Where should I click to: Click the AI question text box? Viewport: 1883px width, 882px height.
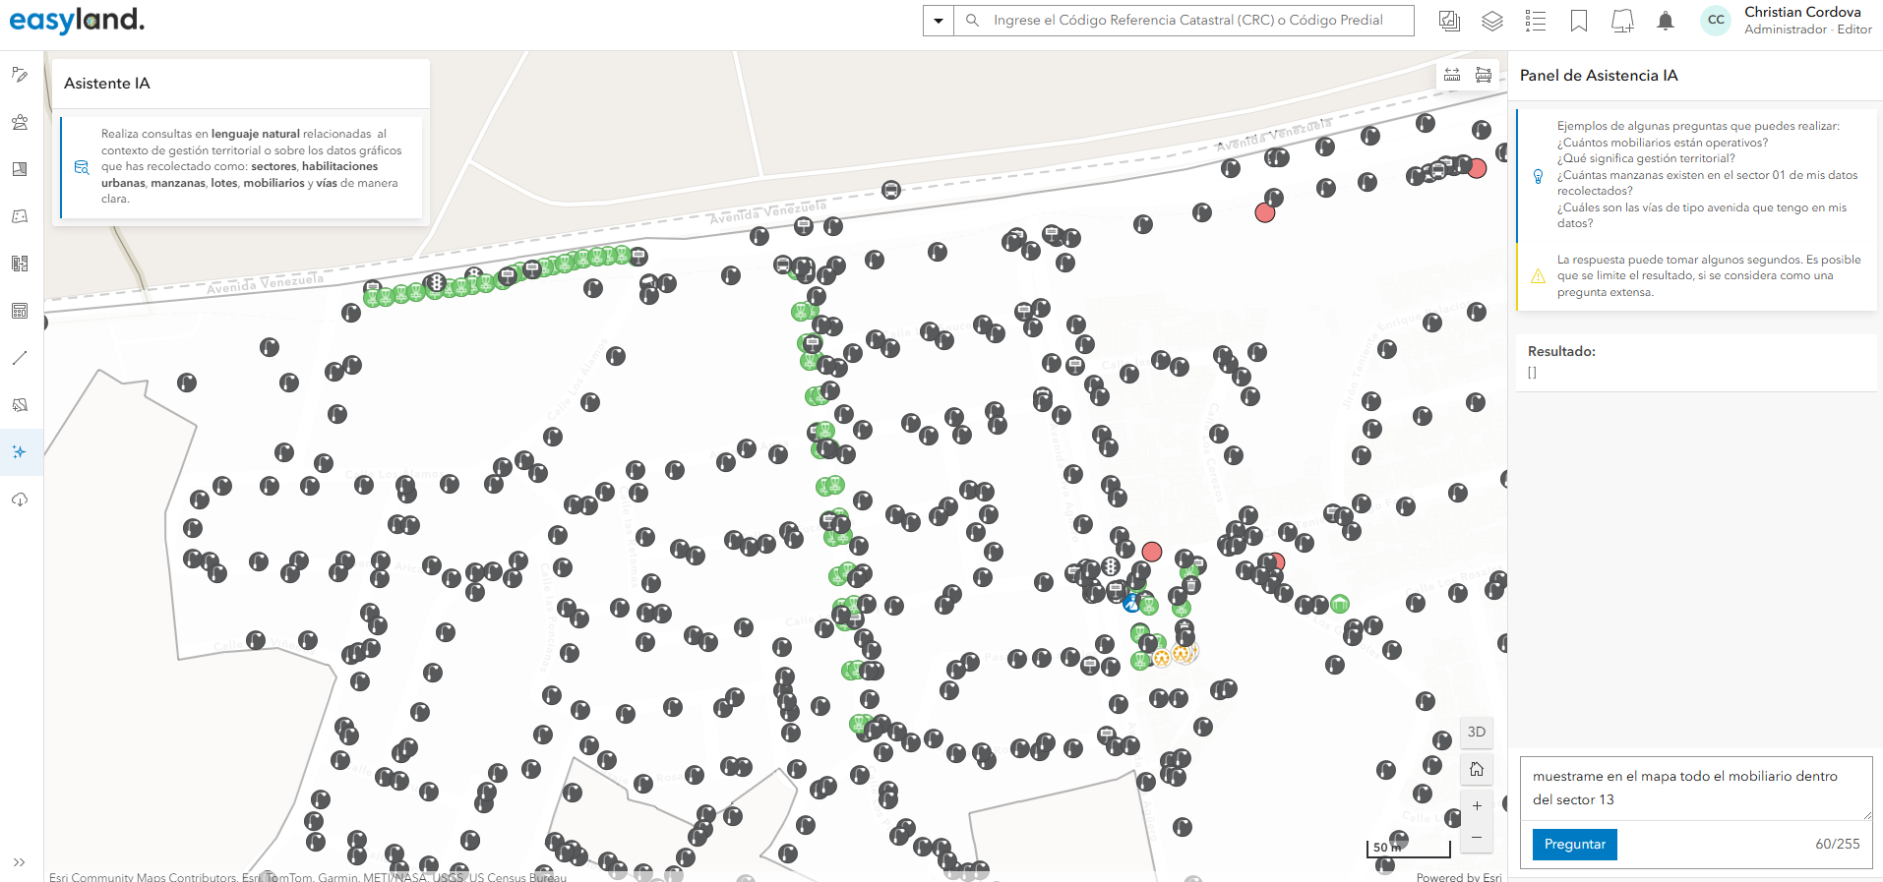point(1694,788)
